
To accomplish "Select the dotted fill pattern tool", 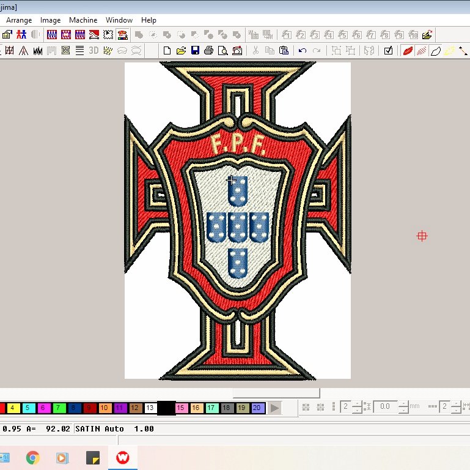I will click(65, 50).
